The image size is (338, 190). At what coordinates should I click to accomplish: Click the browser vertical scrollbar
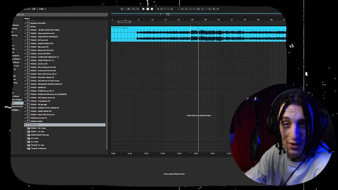click(107, 94)
